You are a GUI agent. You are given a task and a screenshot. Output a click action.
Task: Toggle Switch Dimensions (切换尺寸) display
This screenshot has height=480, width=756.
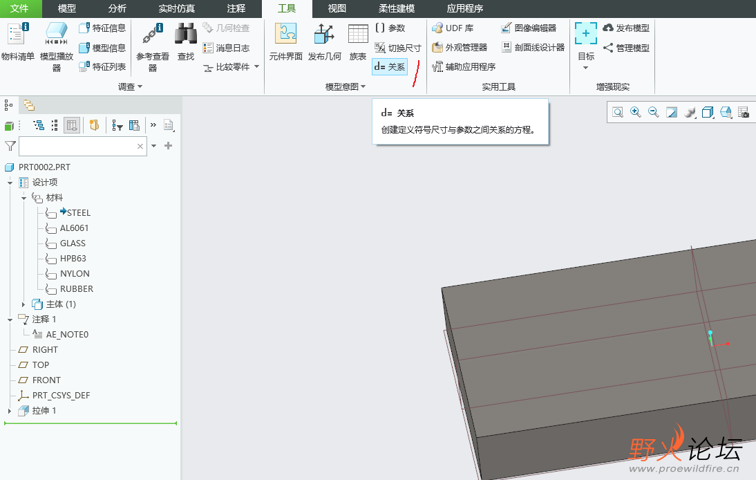tap(397, 48)
